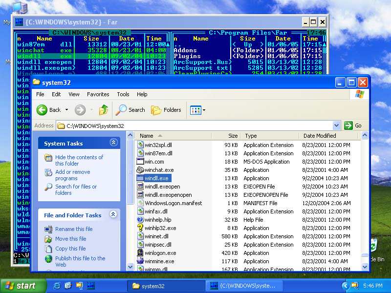Click Copy this file icon
The image size is (391, 293).
48,249
